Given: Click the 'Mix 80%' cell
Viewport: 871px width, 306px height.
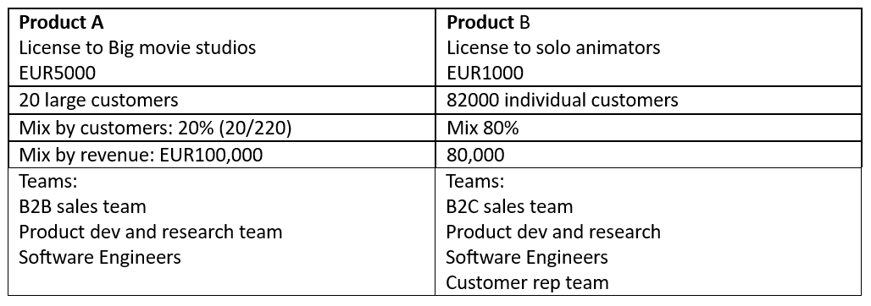Looking at the screenshot, I should (648, 128).
